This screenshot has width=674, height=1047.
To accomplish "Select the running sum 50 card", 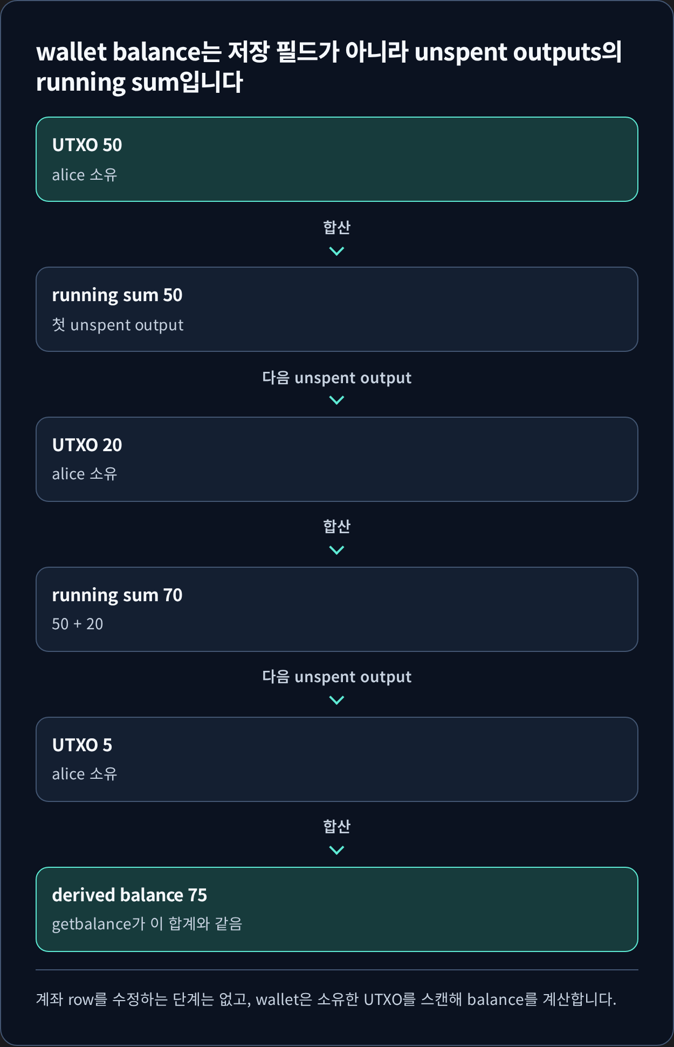I will pyautogui.click(x=337, y=309).
